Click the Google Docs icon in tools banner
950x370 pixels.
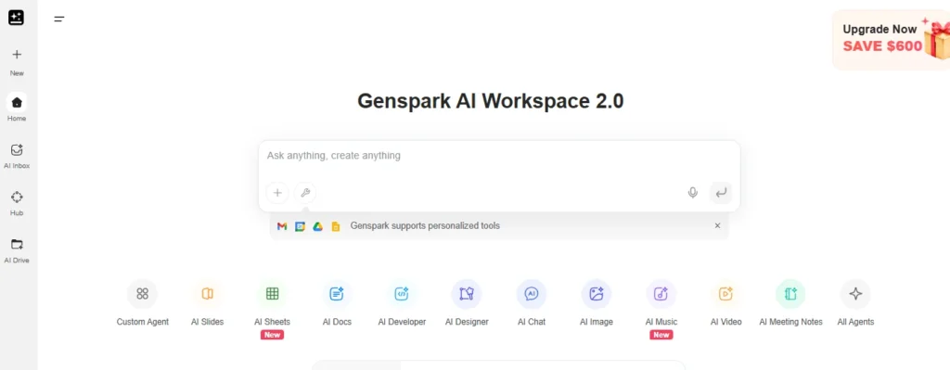(336, 226)
